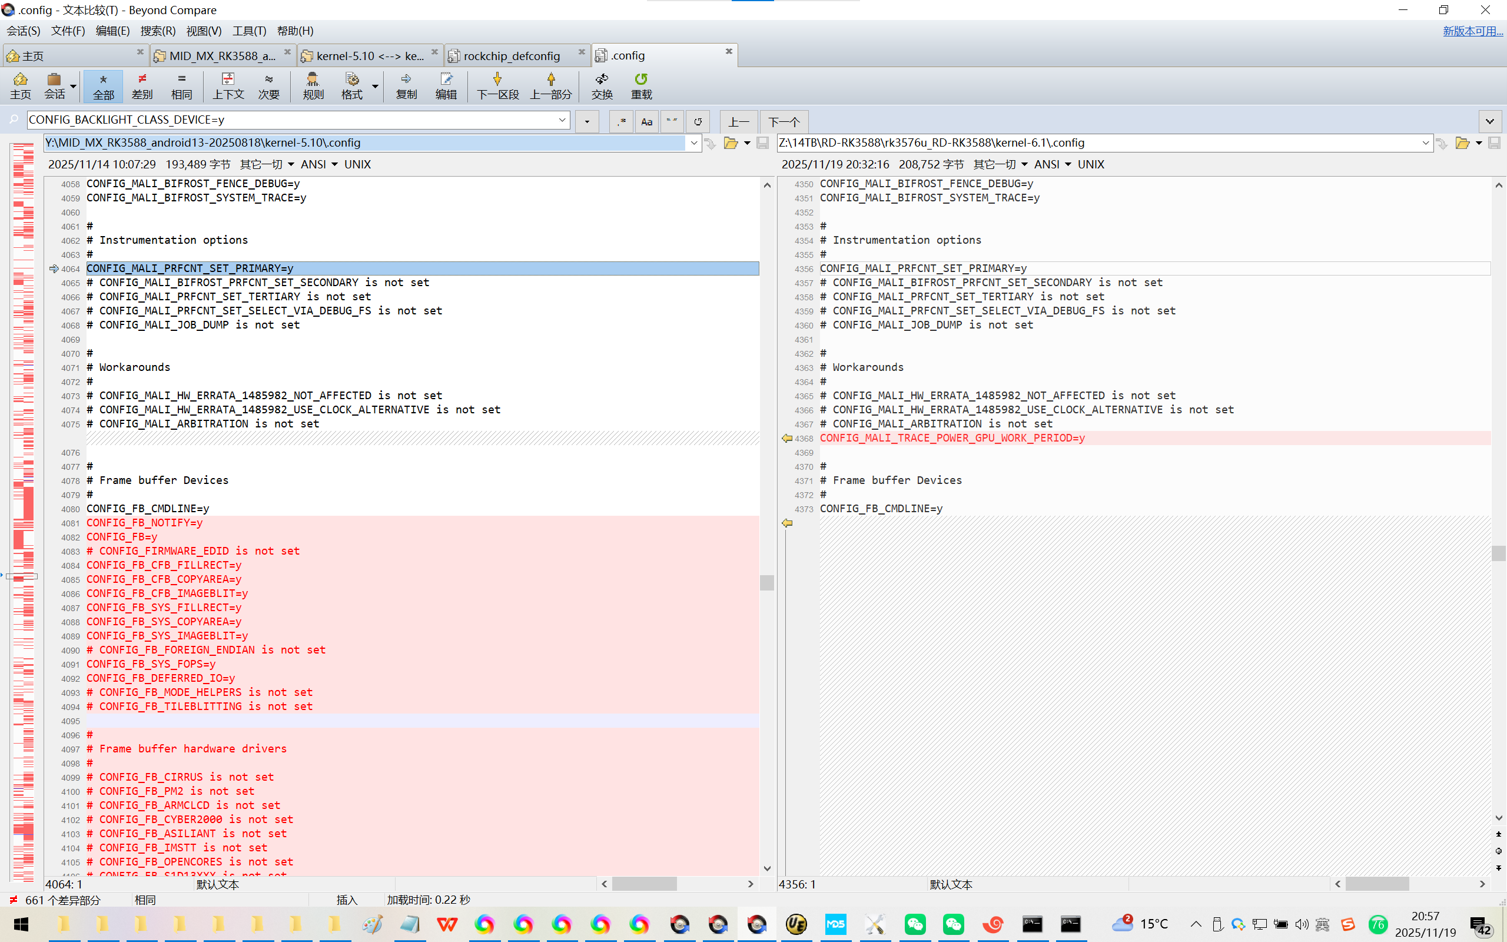1507x942 pixels.
Task: Click the Copy (复制) toolbar icon
Action: 406,79
